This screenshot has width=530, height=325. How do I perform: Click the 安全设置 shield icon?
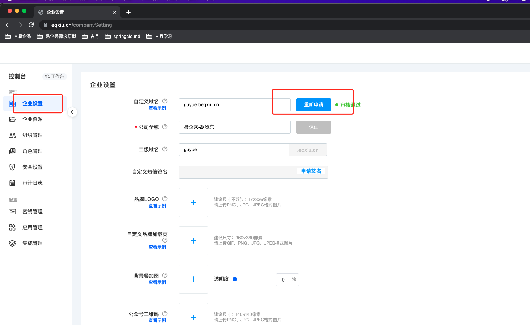pyautogui.click(x=12, y=167)
